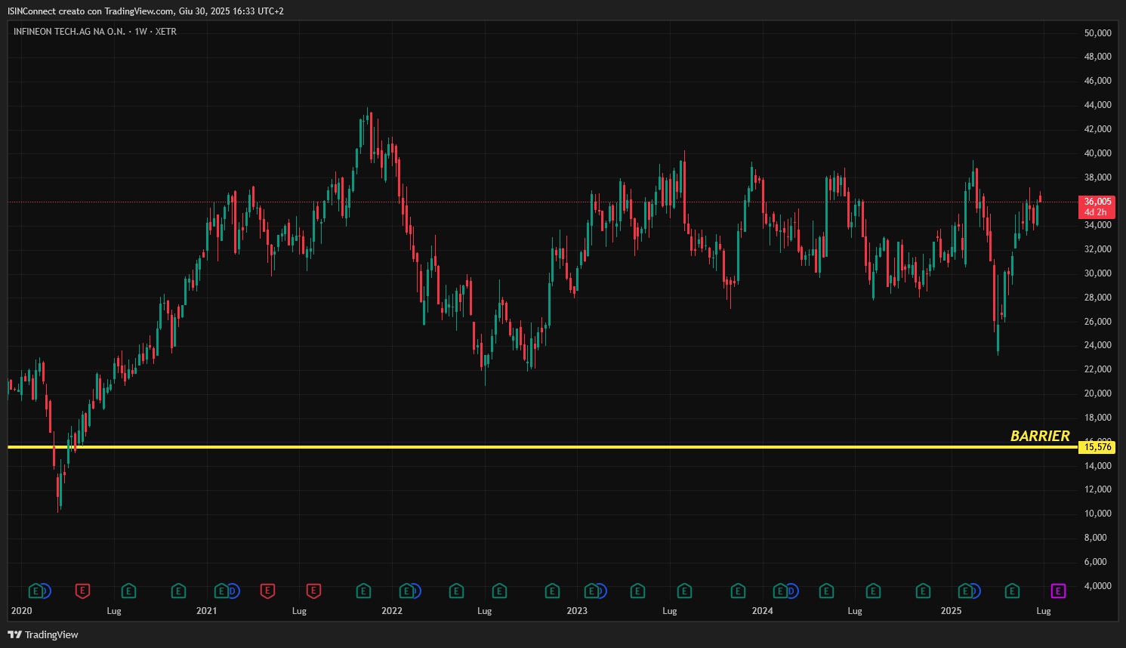Click the 4d 2h bar countdown
The height and width of the screenshot is (648, 1126).
point(1095,212)
